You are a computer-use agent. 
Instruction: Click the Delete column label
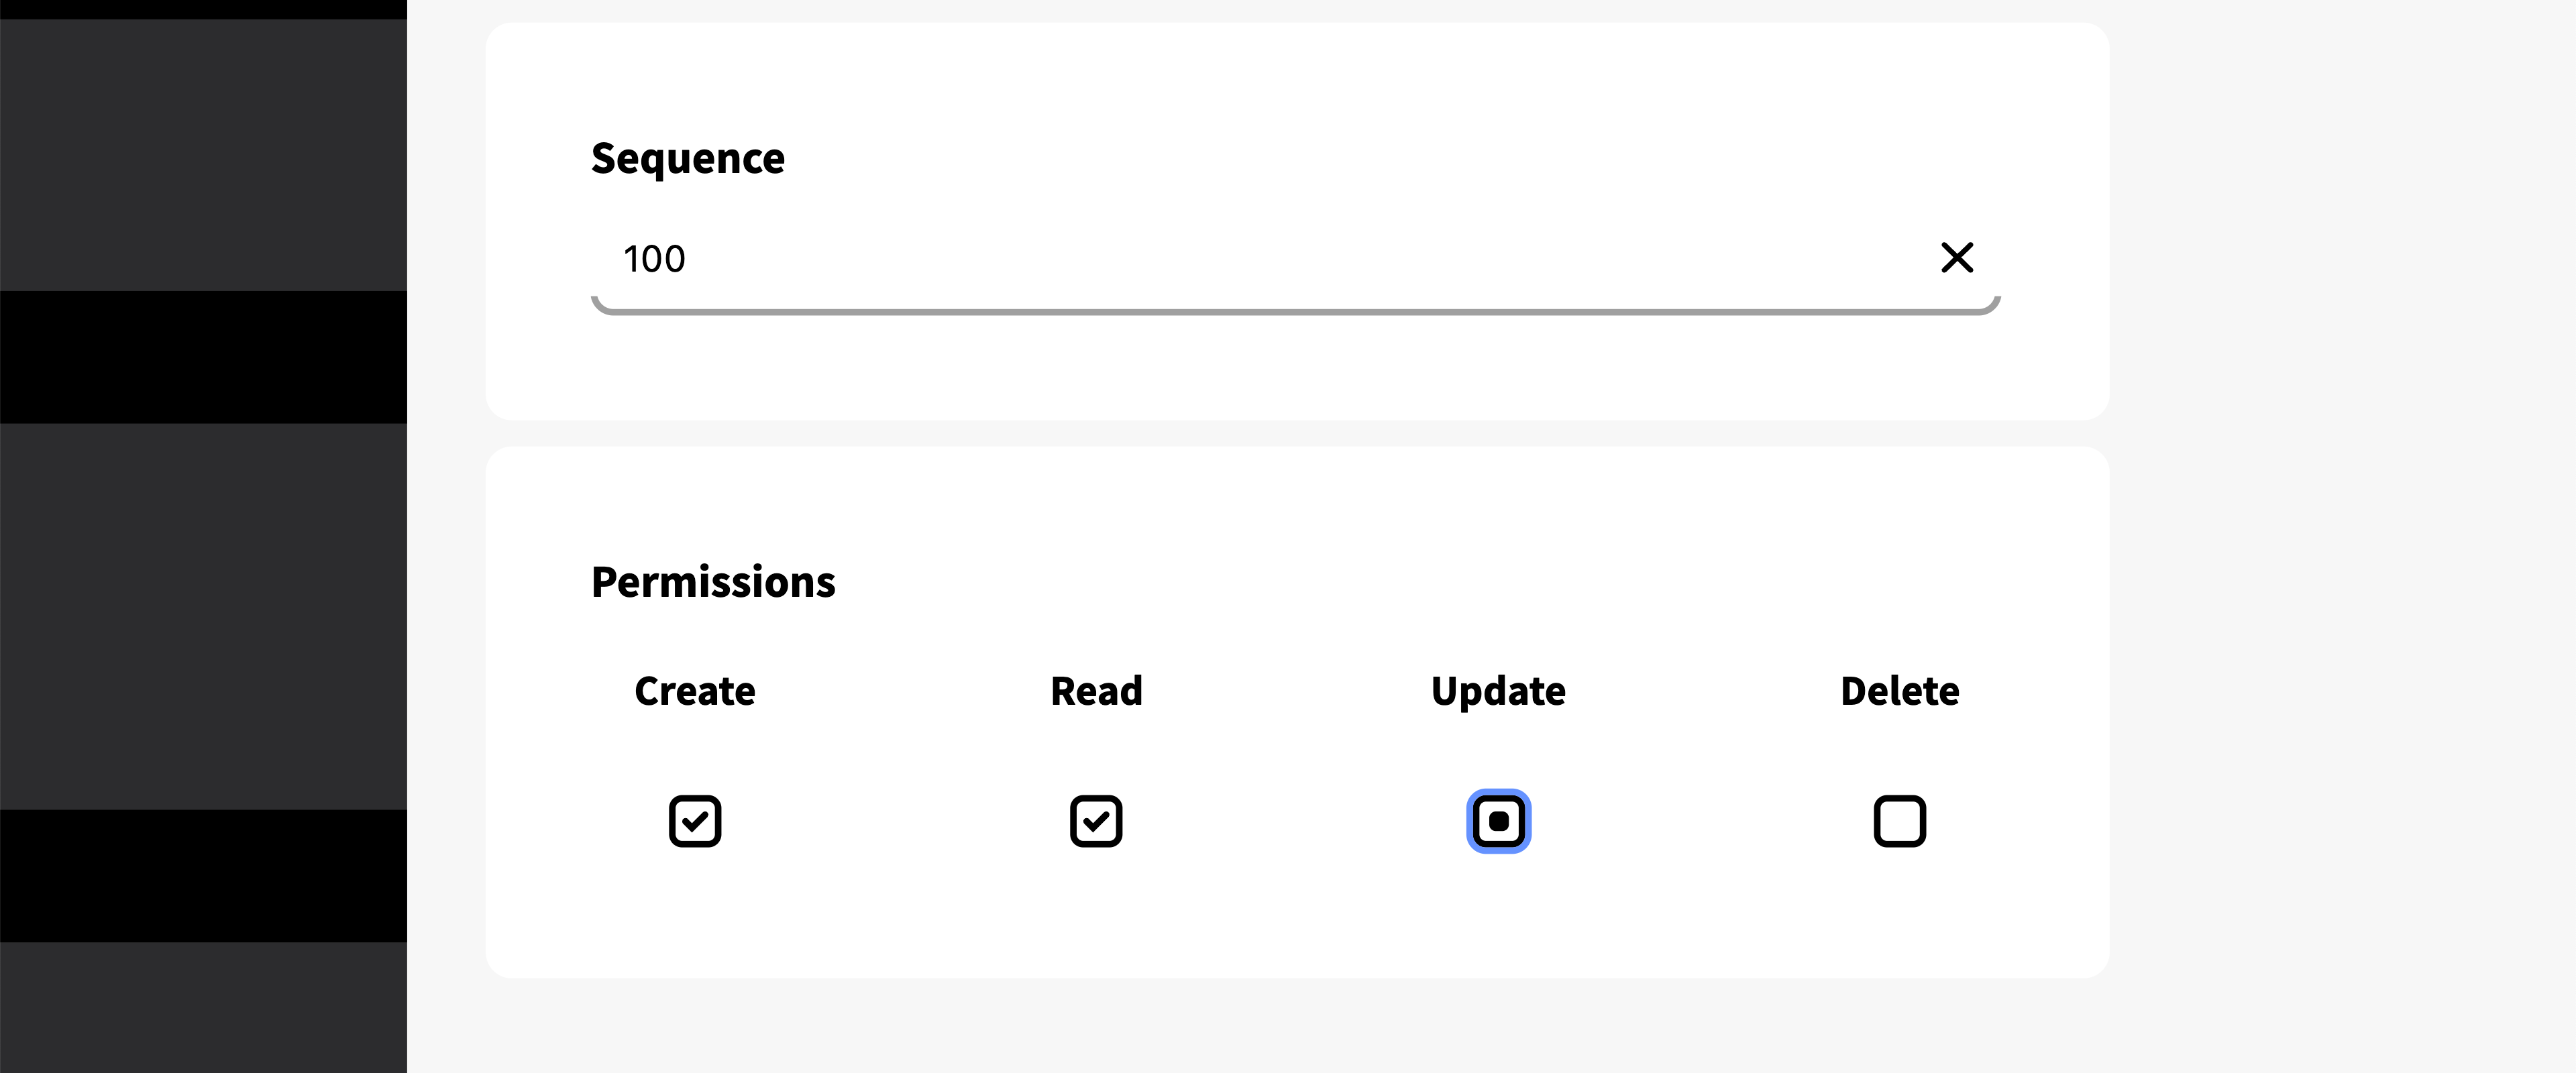(x=1899, y=691)
